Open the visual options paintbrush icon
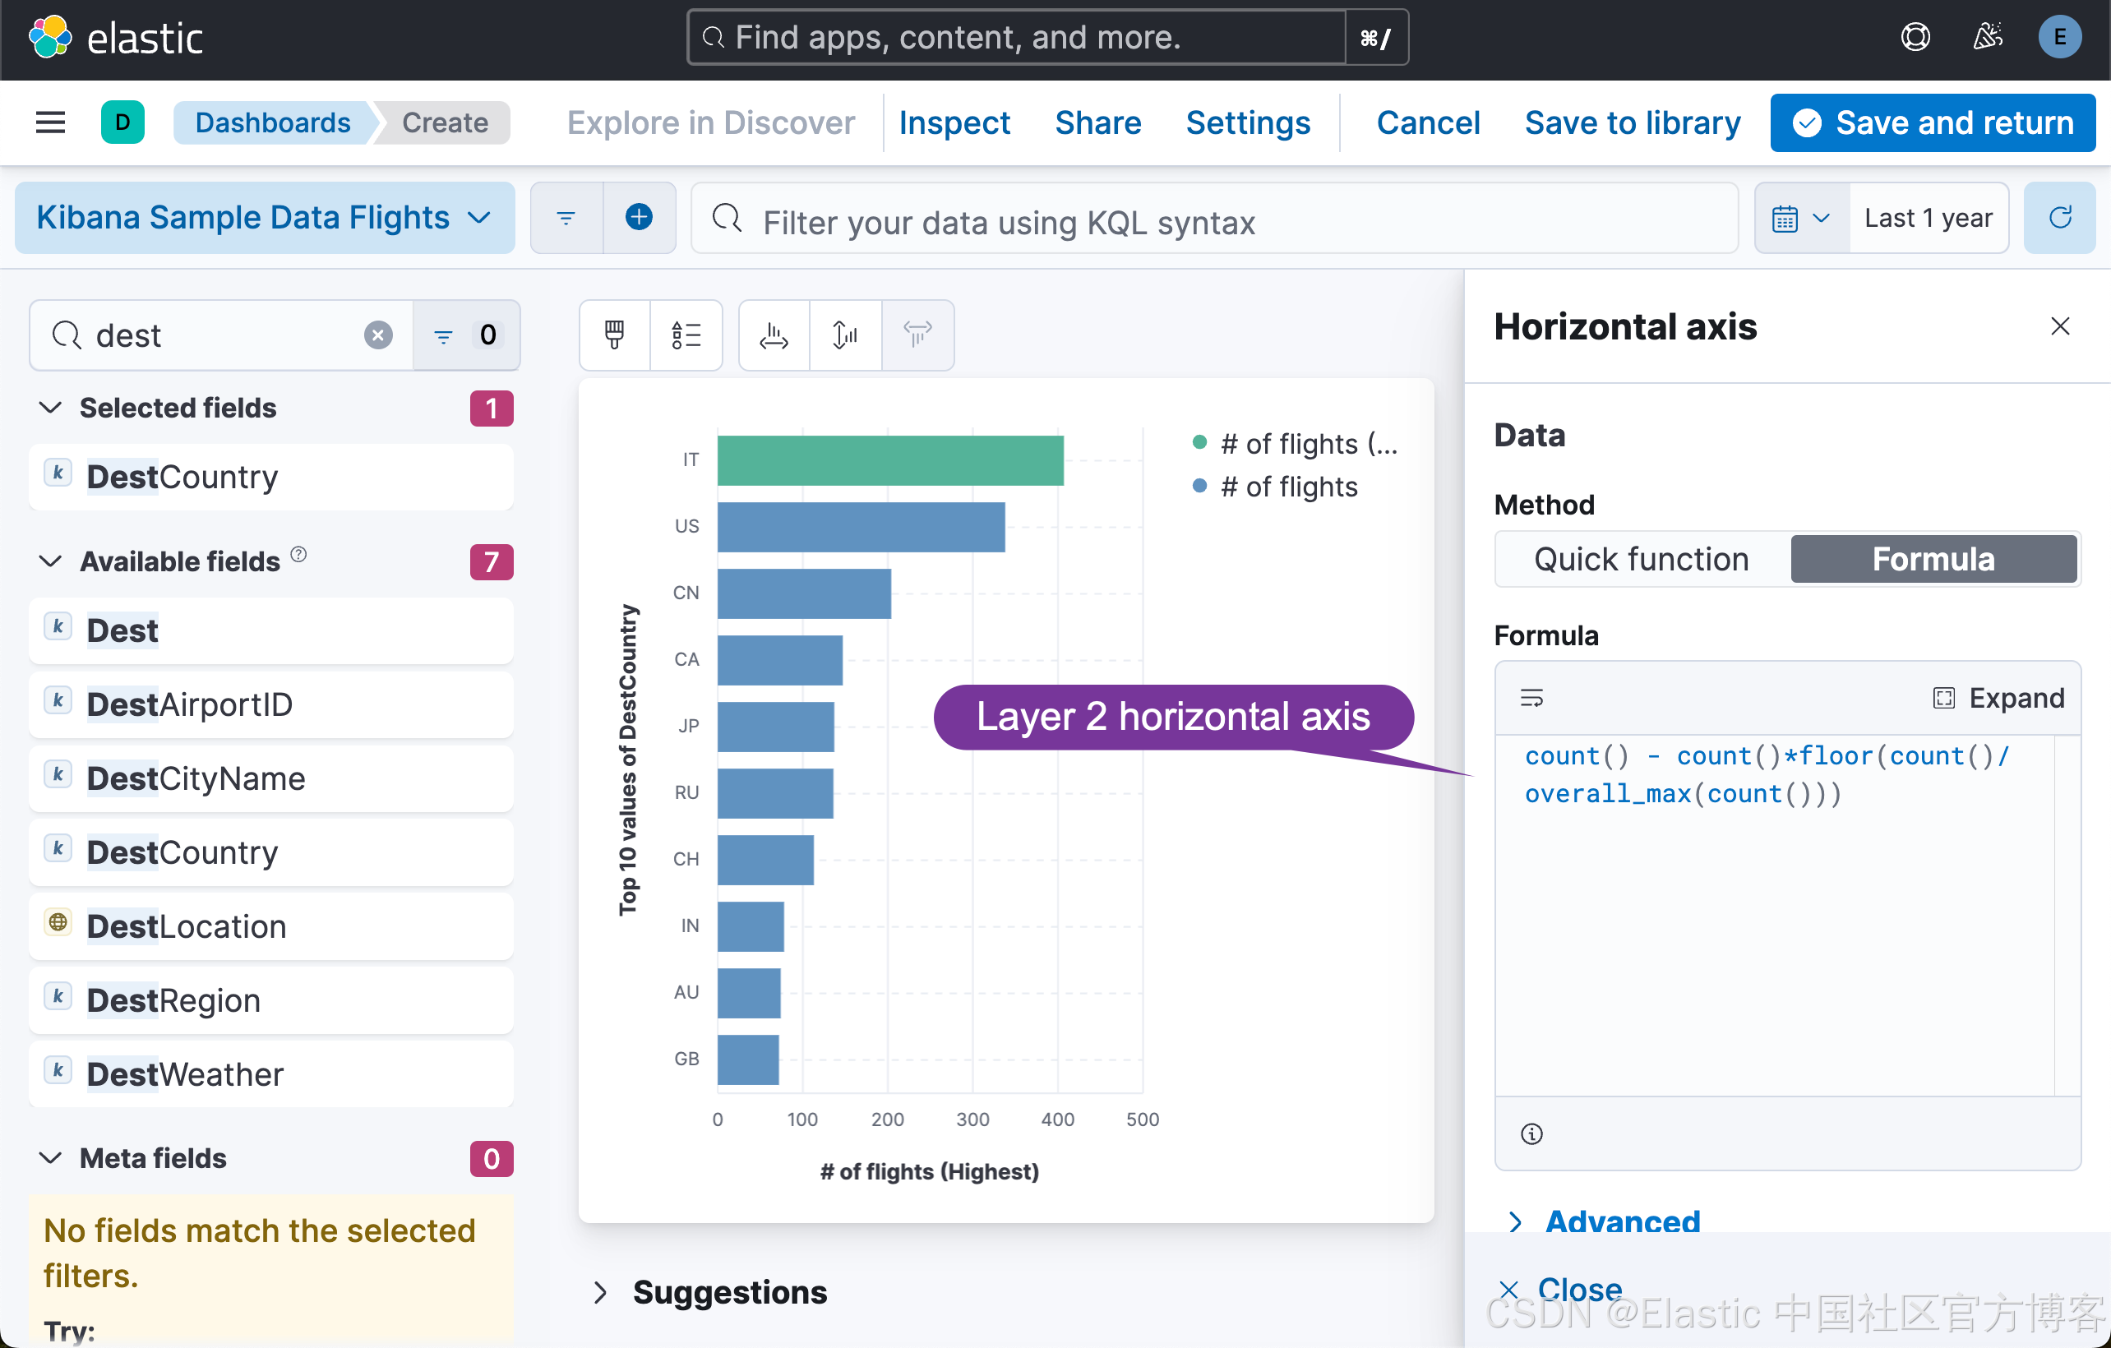Viewport: 2111px width, 1348px height. (x=615, y=335)
